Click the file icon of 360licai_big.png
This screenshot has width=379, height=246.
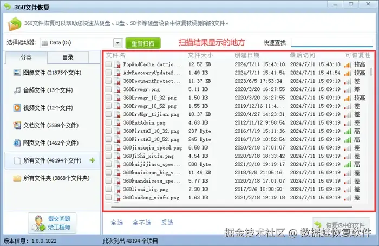pyautogui.click(x=117, y=189)
